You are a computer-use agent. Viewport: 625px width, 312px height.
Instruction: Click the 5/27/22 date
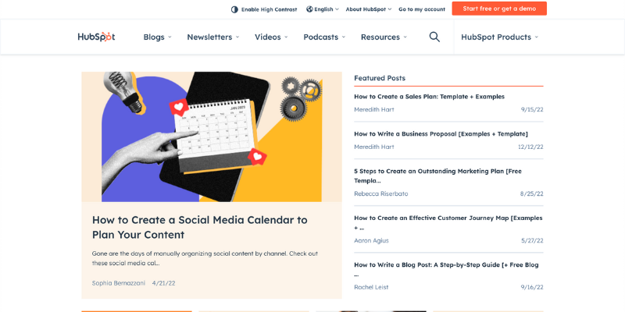point(532,241)
